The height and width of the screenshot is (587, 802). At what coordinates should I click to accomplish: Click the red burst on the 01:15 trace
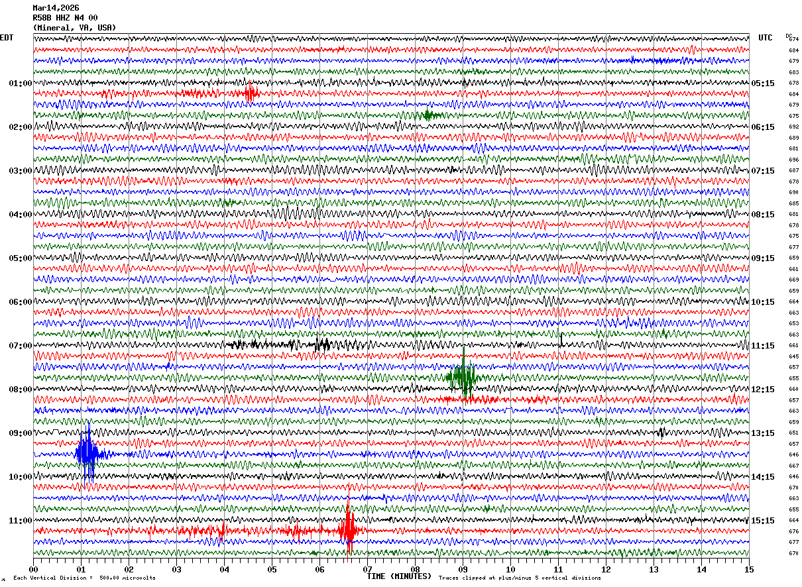click(x=249, y=93)
